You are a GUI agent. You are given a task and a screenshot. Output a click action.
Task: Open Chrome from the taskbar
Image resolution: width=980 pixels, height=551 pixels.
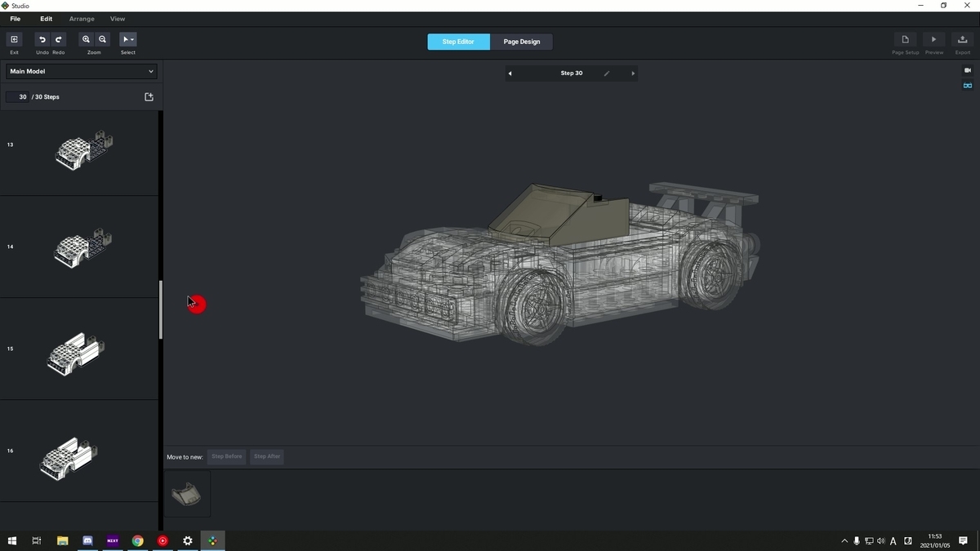[138, 540]
